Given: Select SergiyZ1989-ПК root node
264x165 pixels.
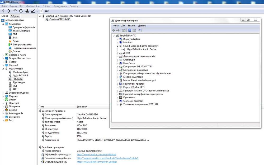Looking at the screenshot, I should tap(128, 36).
